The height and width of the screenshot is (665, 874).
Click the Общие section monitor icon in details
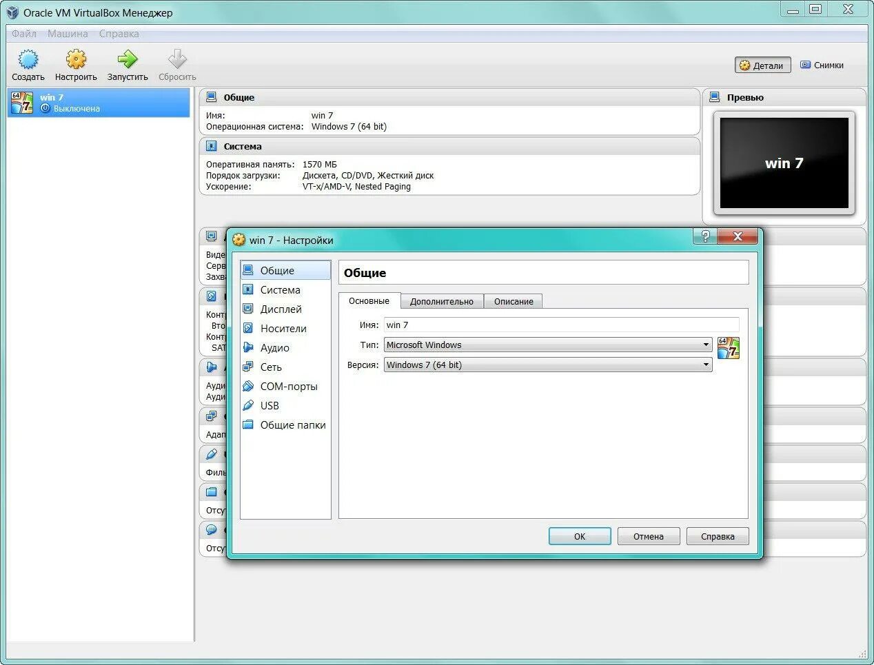[212, 97]
